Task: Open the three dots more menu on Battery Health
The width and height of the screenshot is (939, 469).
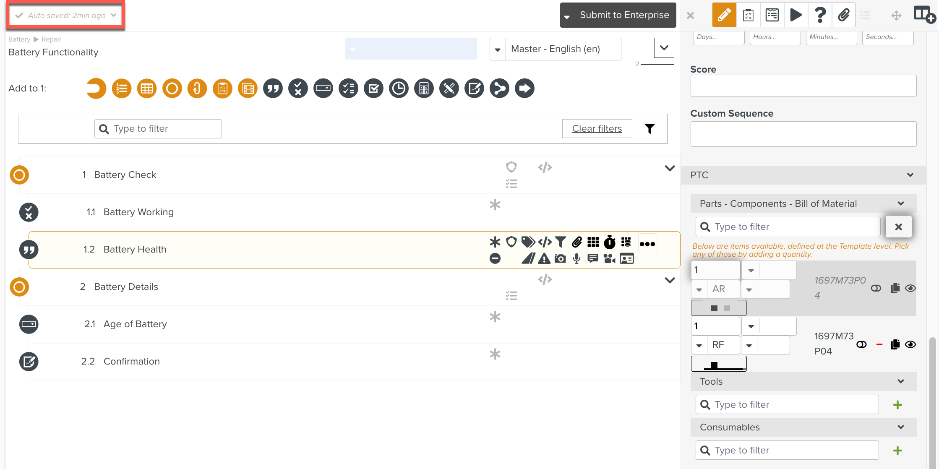Action: coord(647,244)
